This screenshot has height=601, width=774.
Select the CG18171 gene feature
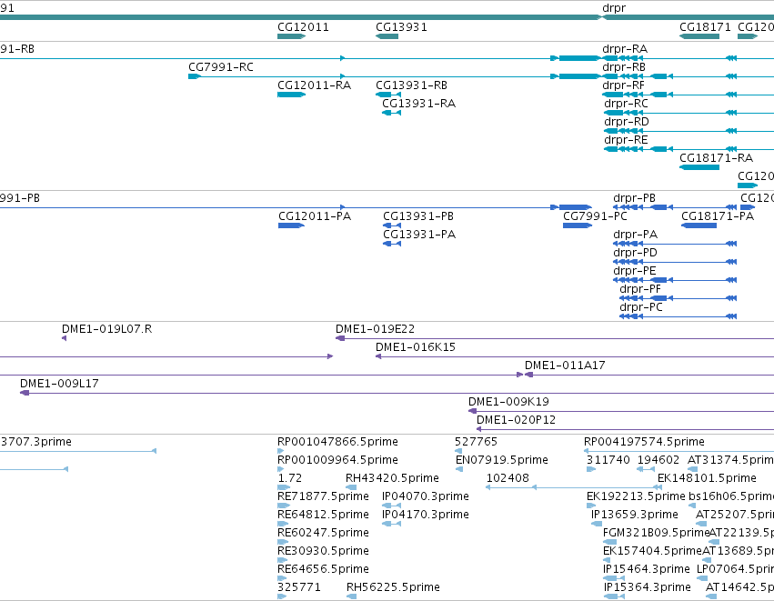click(x=699, y=36)
